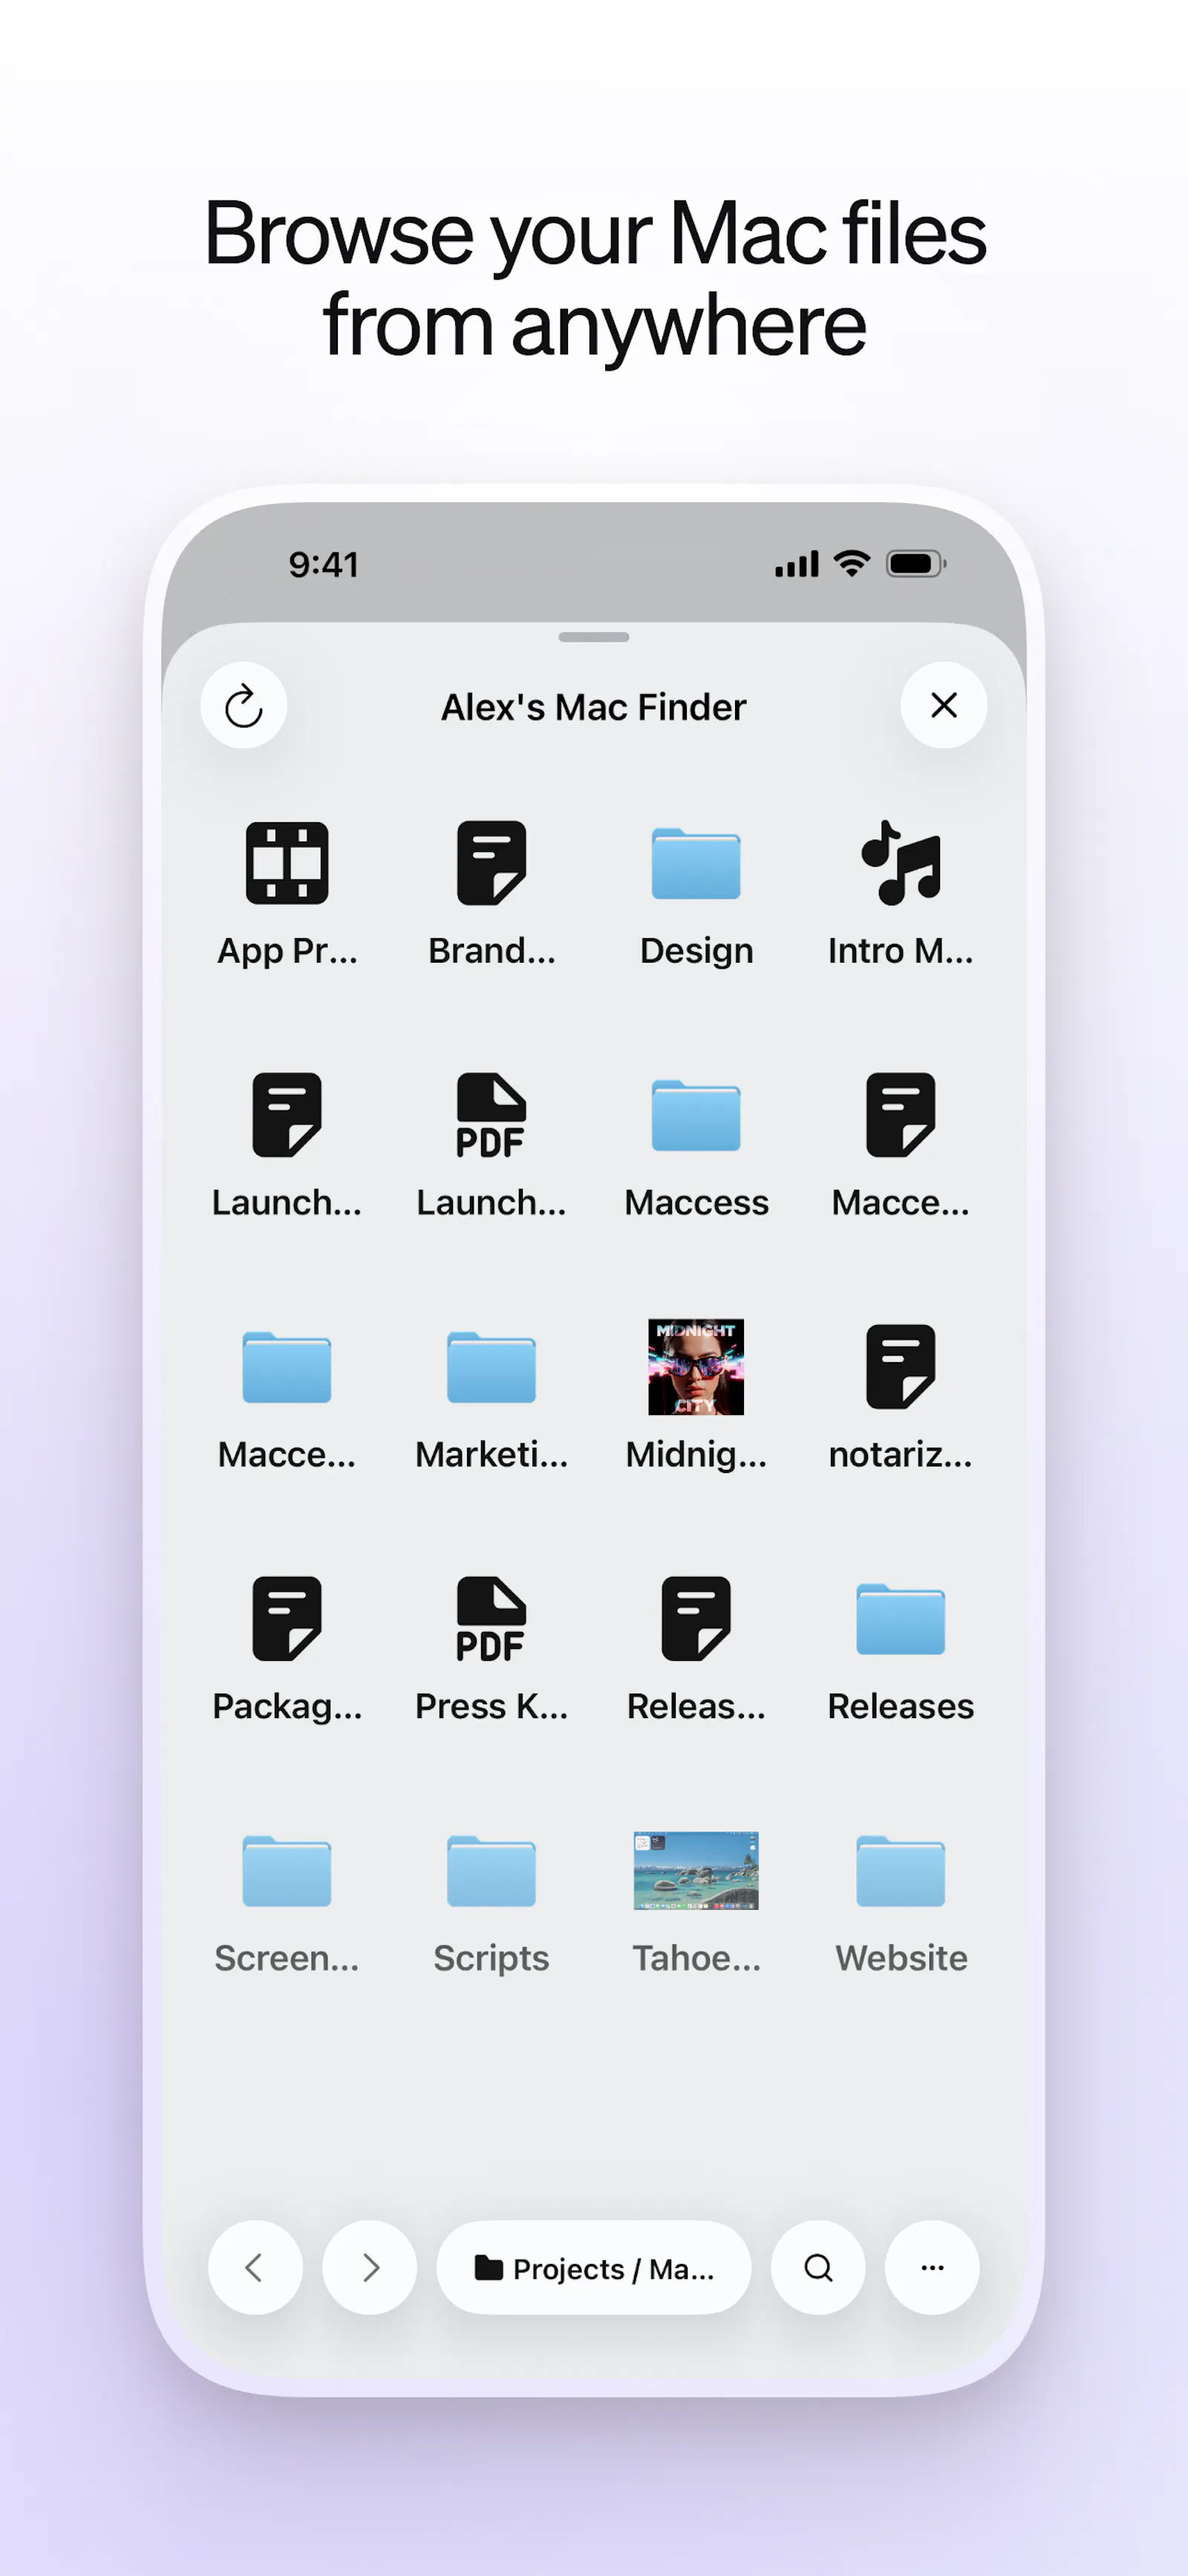The height and width of the screenshot is (2576, 1188).
Task: Close Alex's Mac Finder sheet
Action: coord(943,706)
